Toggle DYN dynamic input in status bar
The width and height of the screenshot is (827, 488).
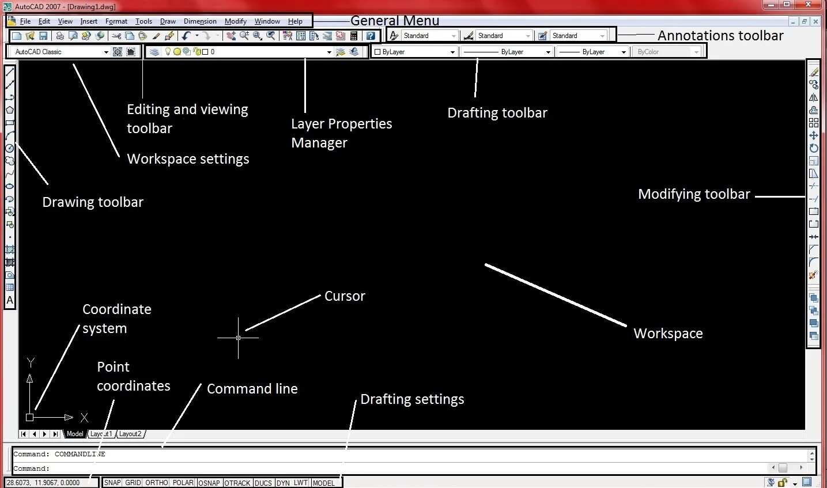(x=283, y=483)
